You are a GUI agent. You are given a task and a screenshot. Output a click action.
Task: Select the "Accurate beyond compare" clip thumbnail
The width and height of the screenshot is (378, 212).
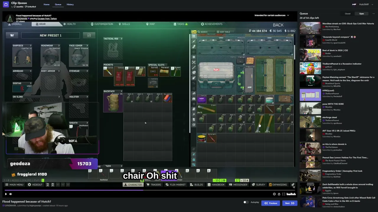coord(310,41)
